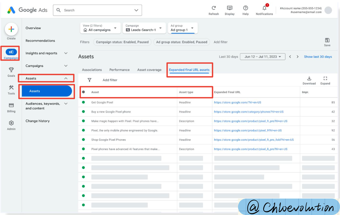Expand the Campaigns sidebar section
Screen dimensions: 340x215
point(66,66)
